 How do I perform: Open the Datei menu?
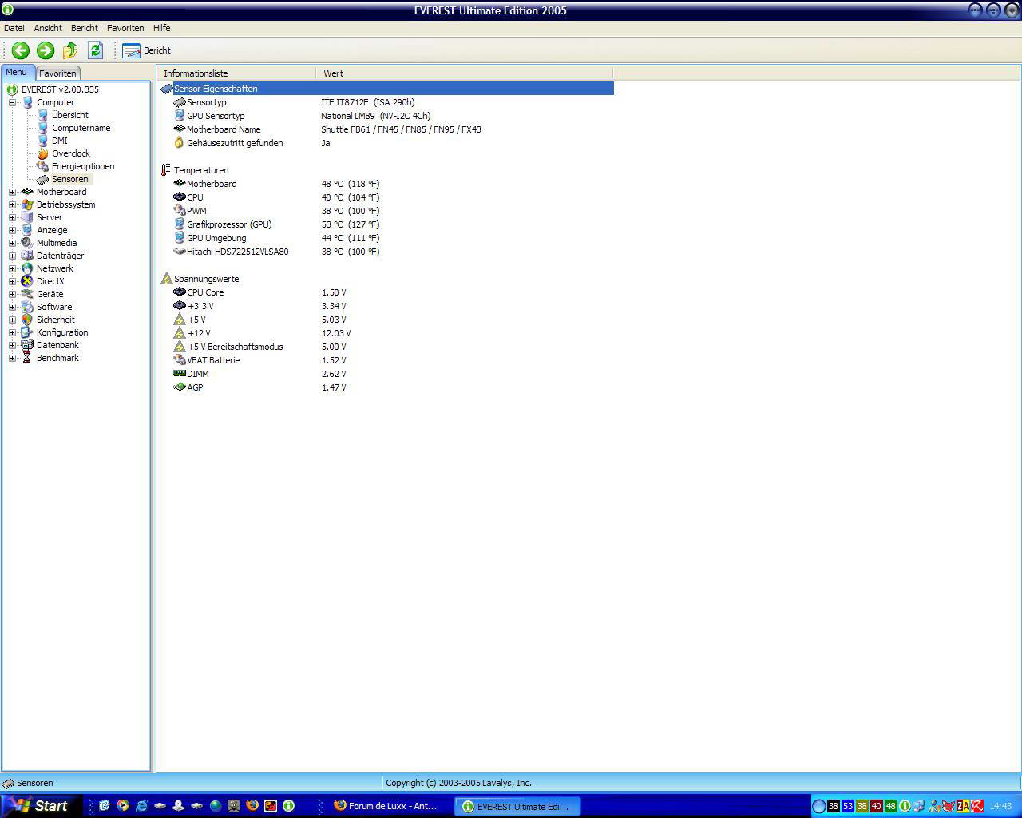pos(14,28)
